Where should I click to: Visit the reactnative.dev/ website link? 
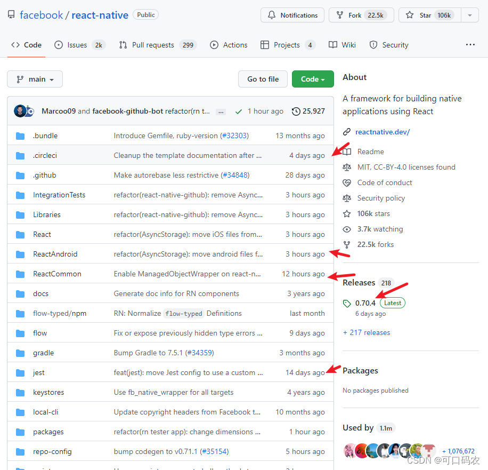pyautogui.click(x=383, y=132)
